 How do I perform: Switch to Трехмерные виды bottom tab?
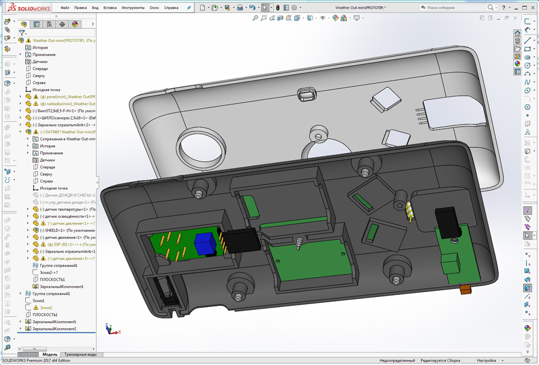80,354
